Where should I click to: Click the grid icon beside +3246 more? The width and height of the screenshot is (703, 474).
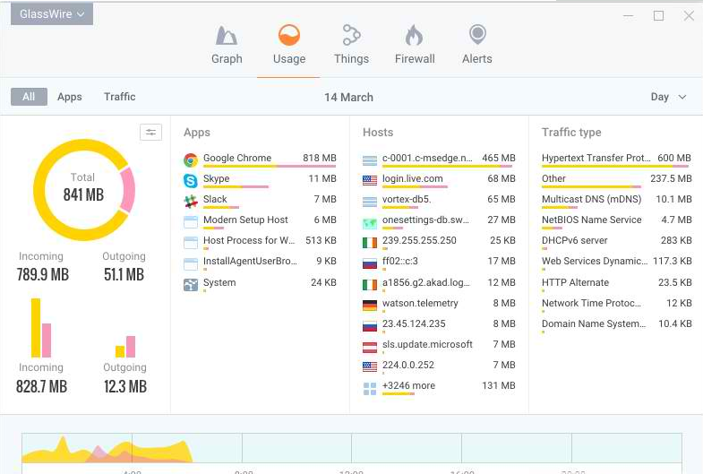click(x=370, y=388)
